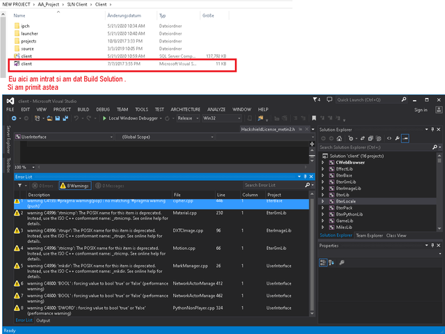This screenshot has height=334, width=445.
Task: Click the Save icon in the toolbar
Action: click(58, 118)
